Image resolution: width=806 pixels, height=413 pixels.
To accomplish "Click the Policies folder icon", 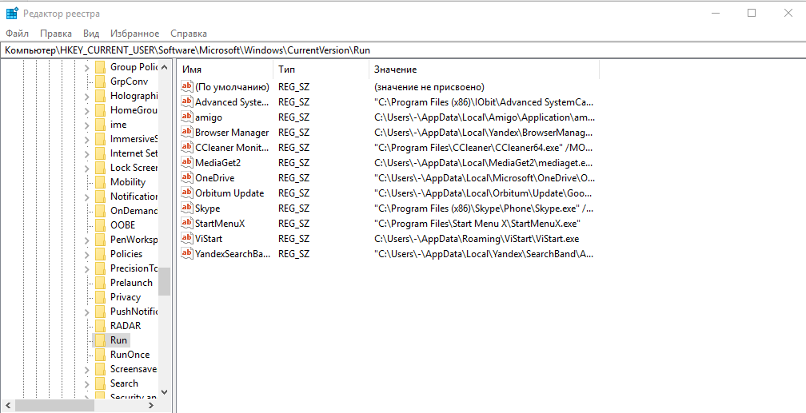I will pos(100,254).
